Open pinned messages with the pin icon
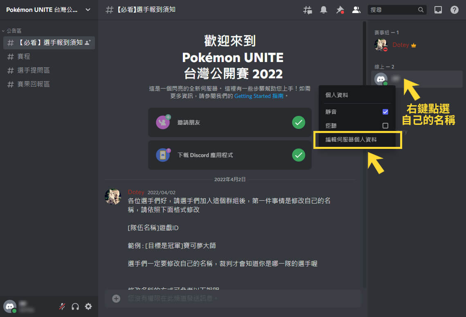The image size is (466, 317). click(340, 10)
